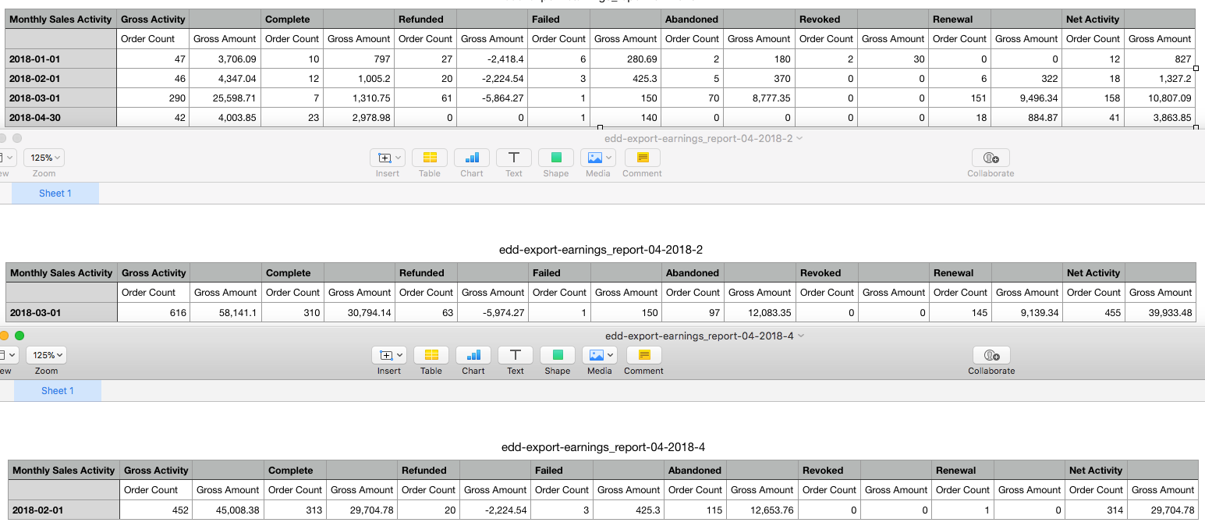Screen dimensions: 1205x526
Task: Add a Chart in 04-2018-2 window toolbar
Action: [x=472, y=158]
